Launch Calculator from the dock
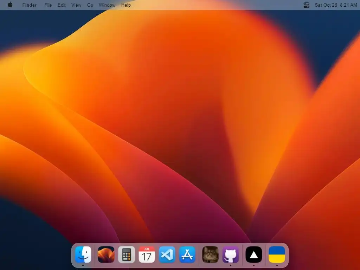Viewport: 360px width, 270px height. (x=127, y=255)
